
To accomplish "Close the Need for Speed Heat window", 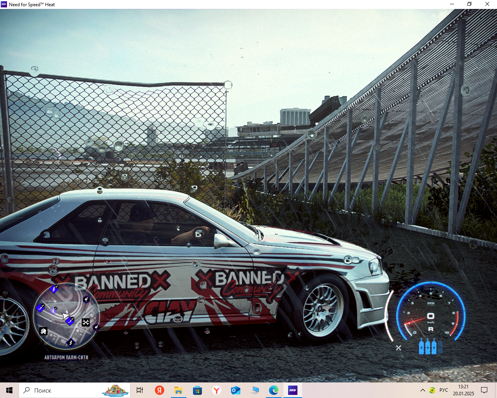I will click(487, 4).
